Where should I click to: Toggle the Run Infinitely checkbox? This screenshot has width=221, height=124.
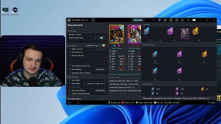70,69
